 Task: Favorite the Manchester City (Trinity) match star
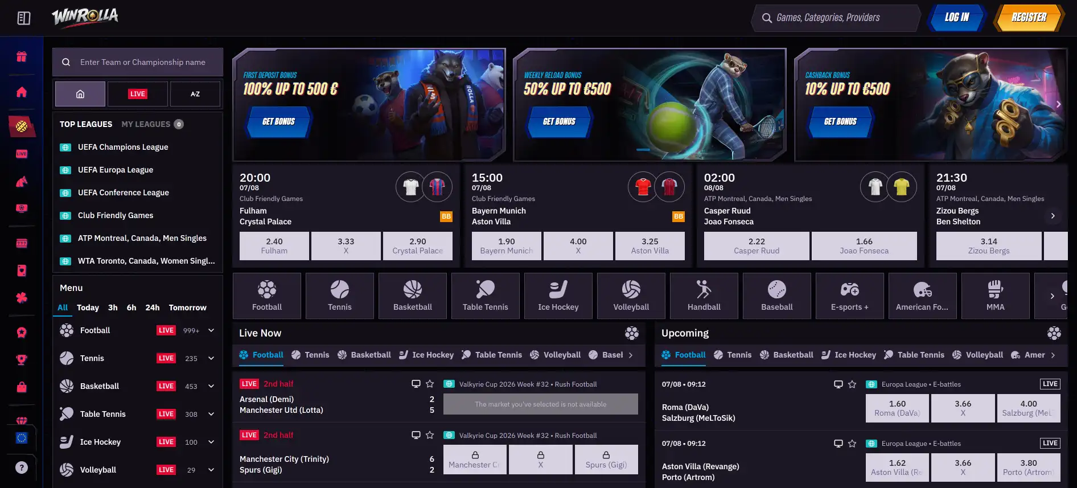(430, 435)
